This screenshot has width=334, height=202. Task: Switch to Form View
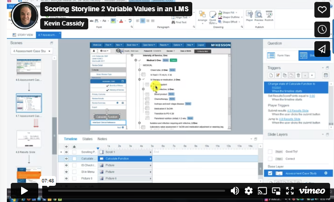pyautogui.click(x=281, y=55)
